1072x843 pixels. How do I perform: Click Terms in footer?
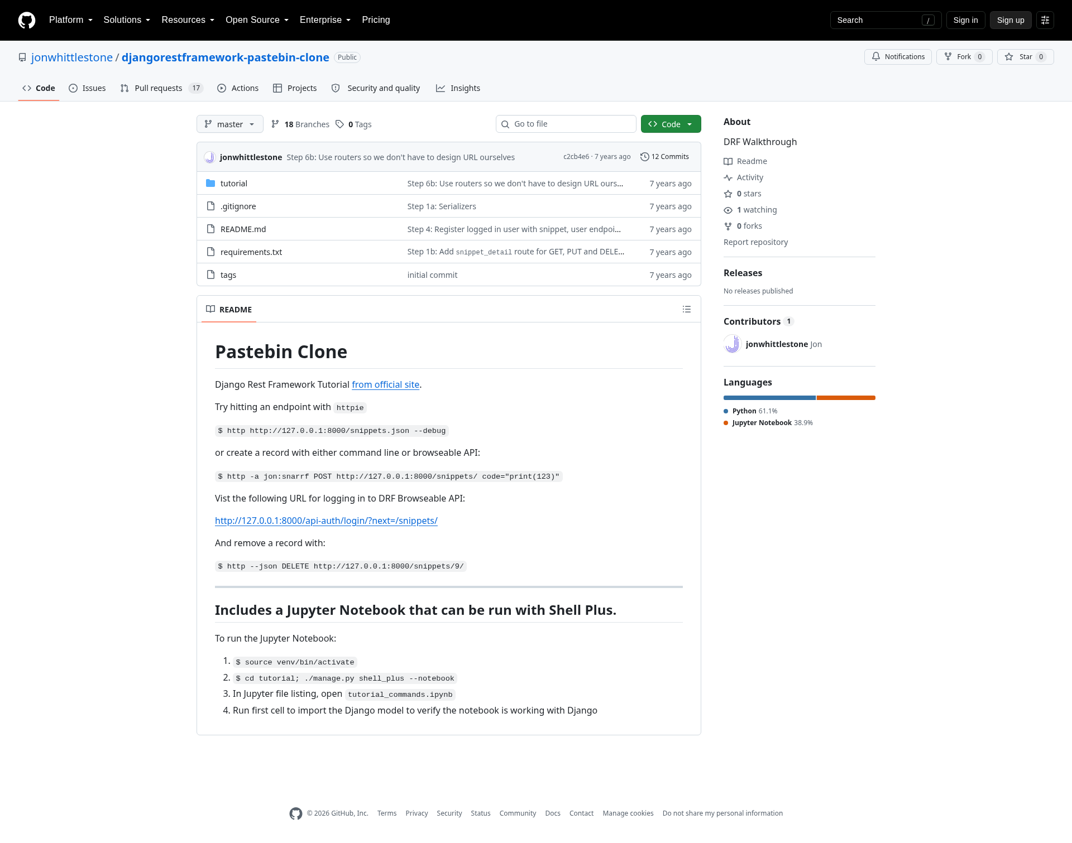387,813
